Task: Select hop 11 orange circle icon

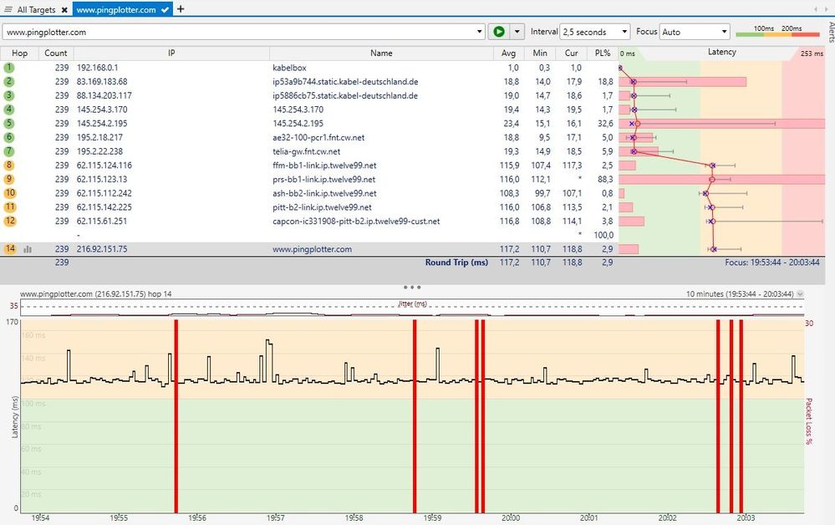Action: (x=9, y=206)
